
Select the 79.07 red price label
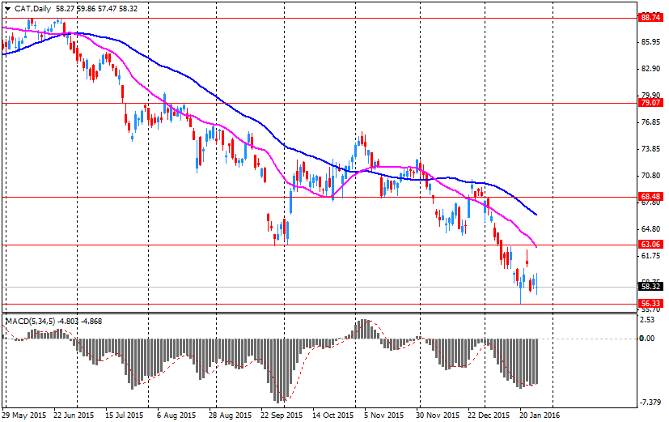(x=650, y=103)
